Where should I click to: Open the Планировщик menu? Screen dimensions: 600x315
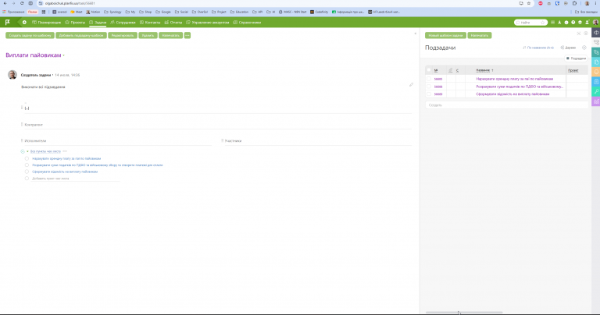[x=47, y=23]
